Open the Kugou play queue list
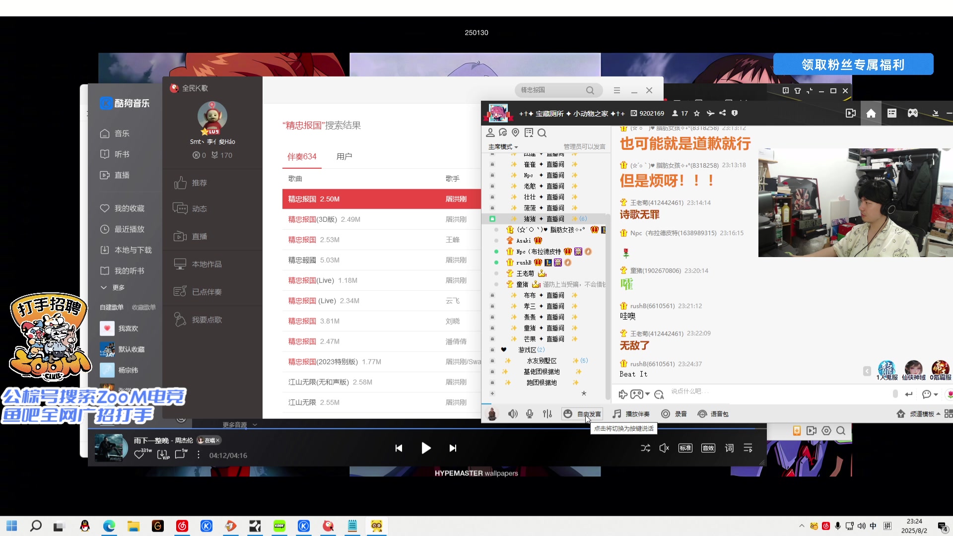The image size is (953, 536). 748,448
